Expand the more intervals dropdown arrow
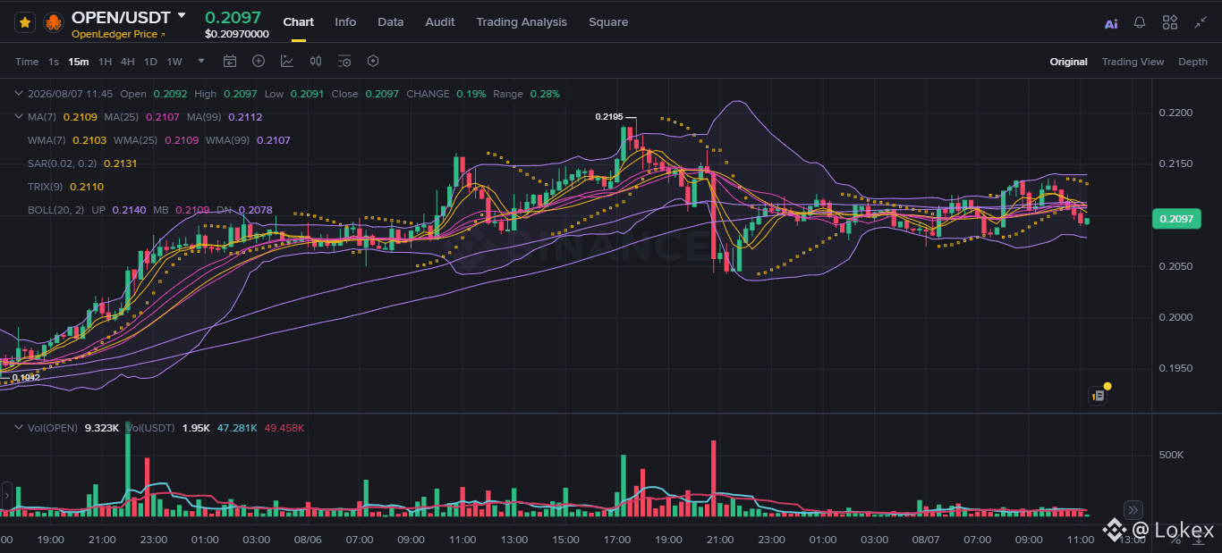Screen dimensions: 1222x553 point(201,62)
